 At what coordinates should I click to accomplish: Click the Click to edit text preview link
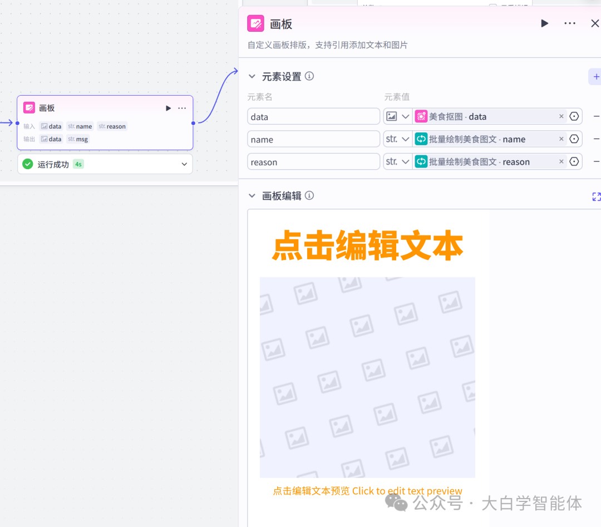407,491
